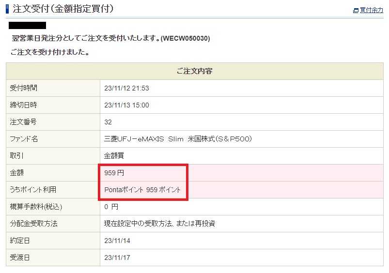The width and height of the screenshot is (389, 273).
Task: Click the ご注文内容 table header
Action: [x=195, y=71]
